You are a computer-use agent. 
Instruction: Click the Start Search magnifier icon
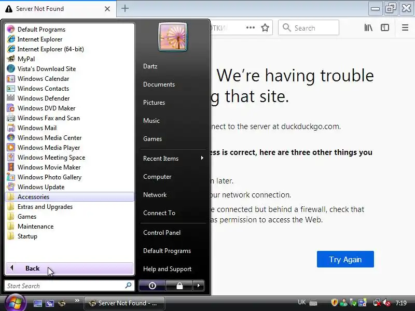(x=128, y=286)
